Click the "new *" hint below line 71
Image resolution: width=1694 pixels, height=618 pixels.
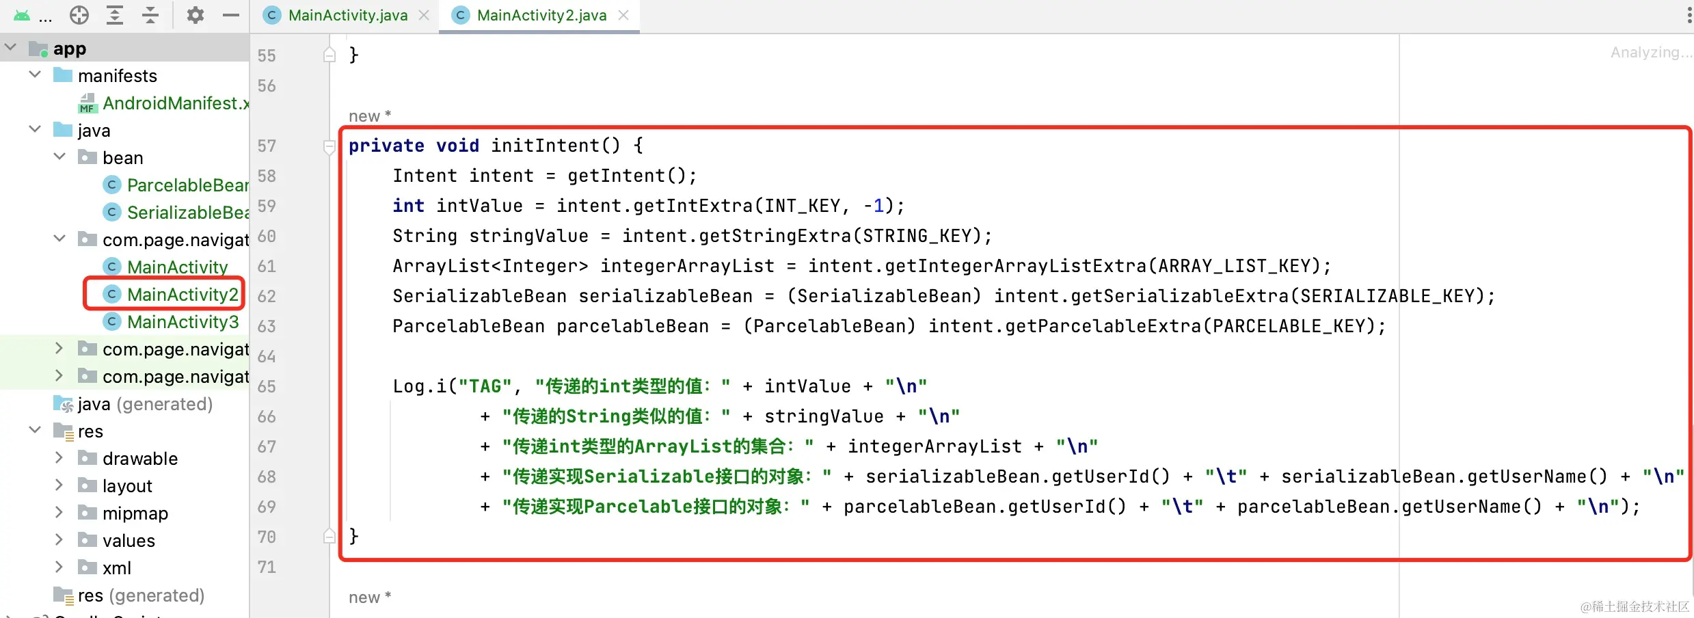click(x=370, y=597)
